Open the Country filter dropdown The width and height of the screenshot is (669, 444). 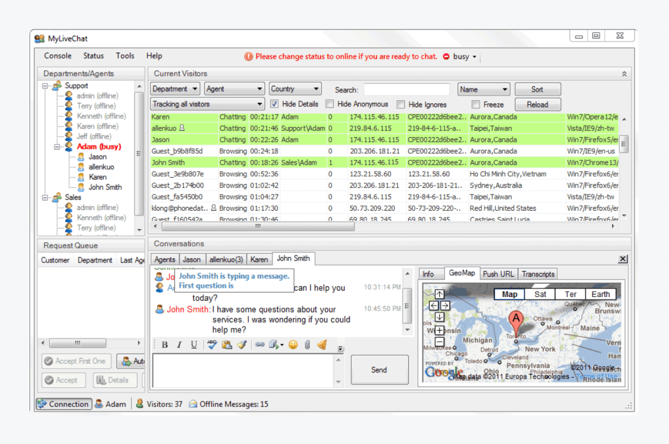click(x=295, y=88)
